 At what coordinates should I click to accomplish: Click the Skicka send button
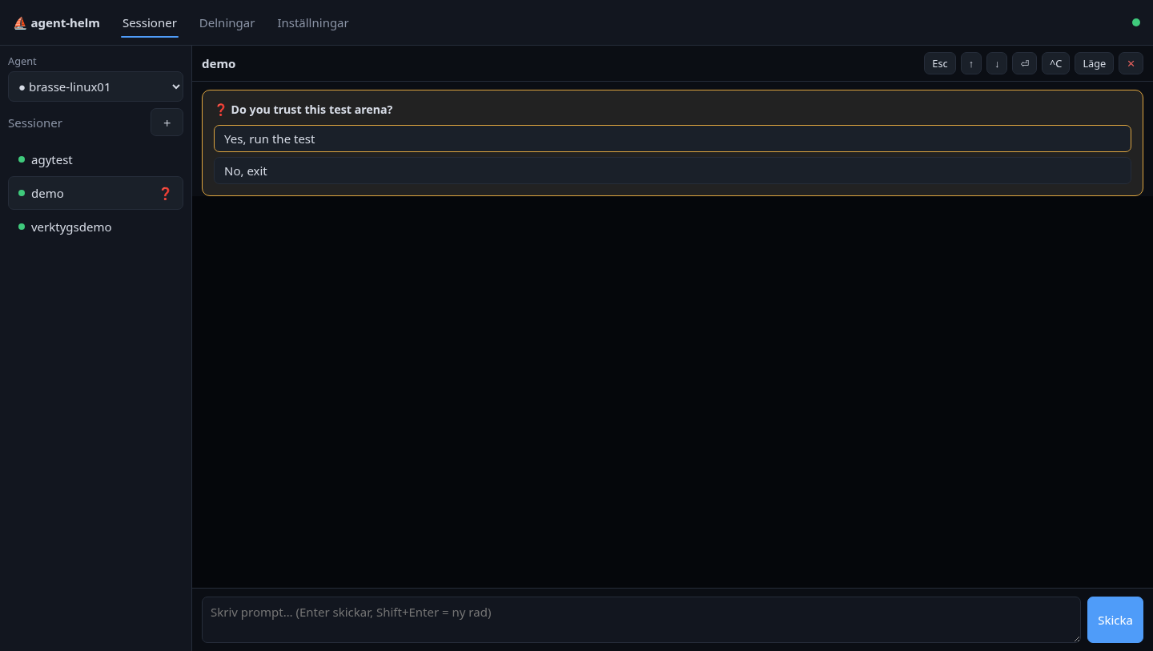[x=1115, y=620]
